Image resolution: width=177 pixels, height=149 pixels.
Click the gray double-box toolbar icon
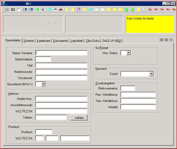(144, 10)
